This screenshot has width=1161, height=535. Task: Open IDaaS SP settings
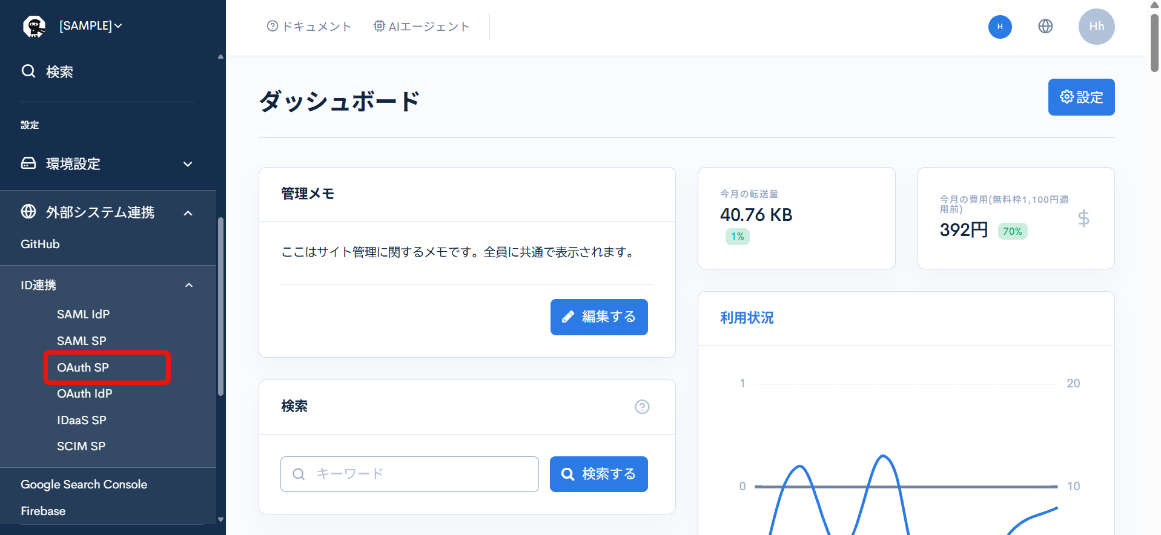(81, 420)
